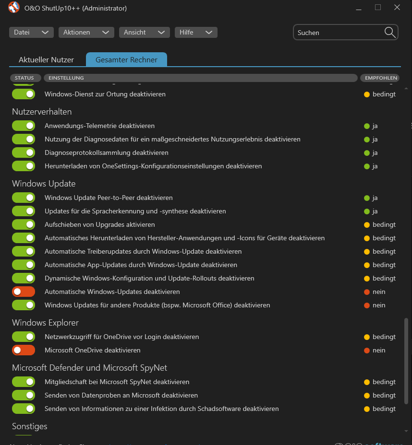The image size is (412, 445).
Task: Click the scroll down arrow
Action: point(406,431)
